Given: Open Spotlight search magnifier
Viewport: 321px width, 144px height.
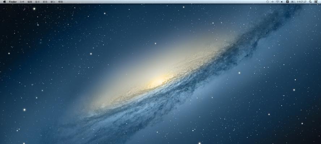Looking at the screenshot, I should [311, 2].
